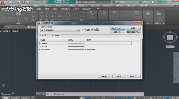179x99 pixels.
Task: Click the New file icon in quick access toolbar
Action: [10, 2]
